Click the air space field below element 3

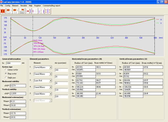coord(61,83)
